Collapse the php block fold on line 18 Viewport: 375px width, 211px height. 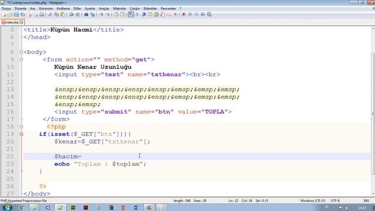[21, 127]
